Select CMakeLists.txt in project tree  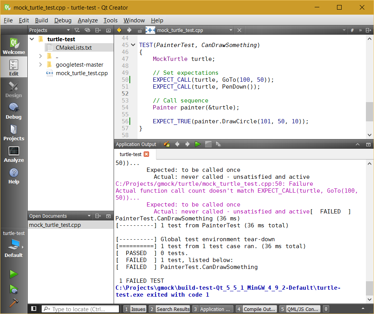(x=74, y=47)
